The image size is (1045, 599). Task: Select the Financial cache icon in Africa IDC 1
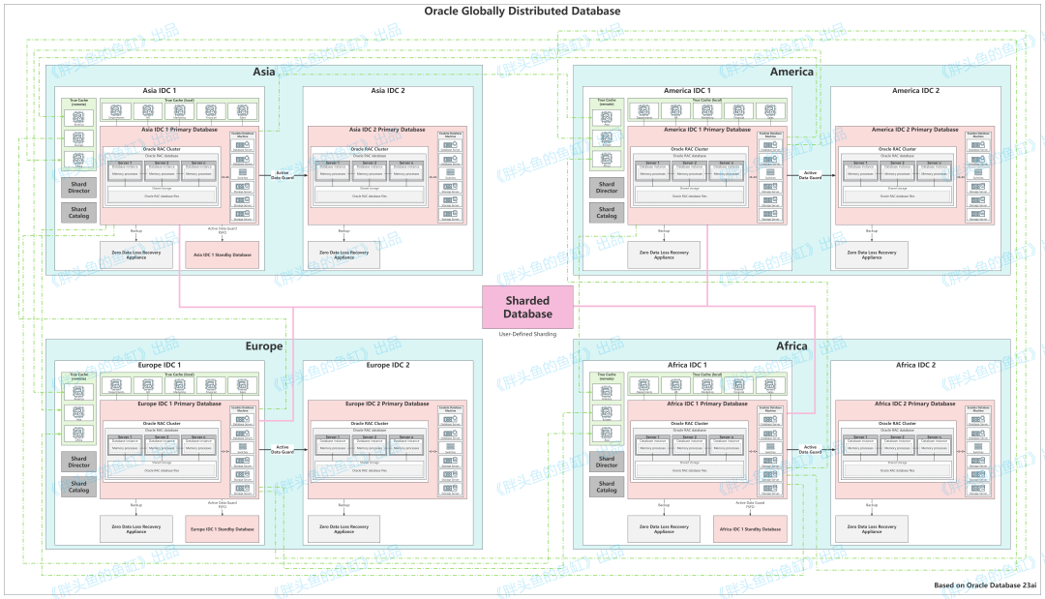[738, 384]
